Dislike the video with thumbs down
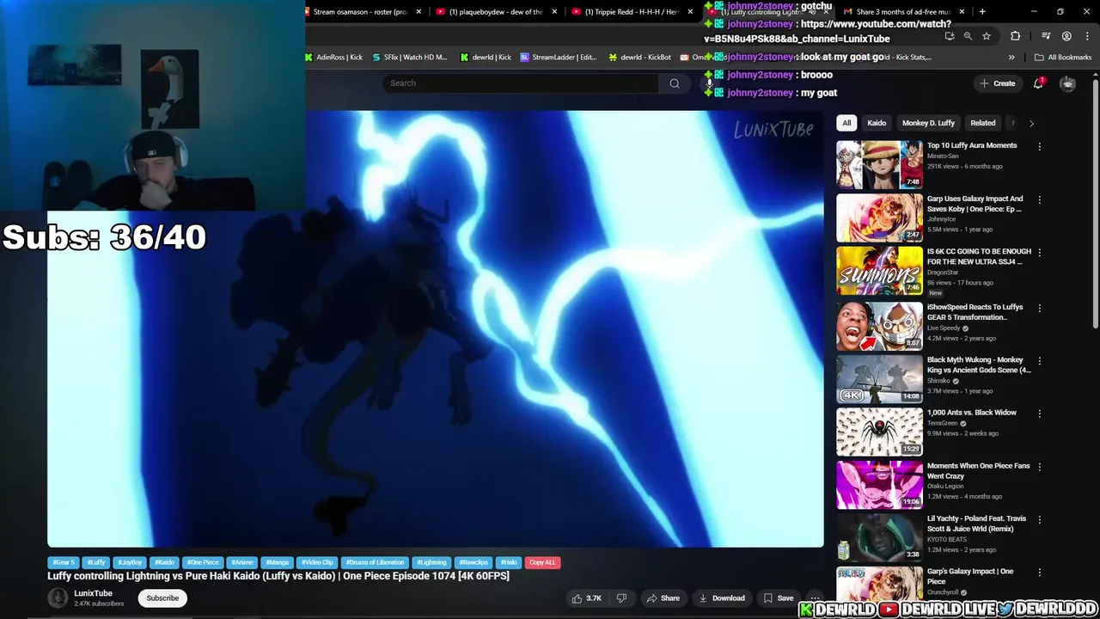This screenshot has height=619, width=1100. [621, 598]
